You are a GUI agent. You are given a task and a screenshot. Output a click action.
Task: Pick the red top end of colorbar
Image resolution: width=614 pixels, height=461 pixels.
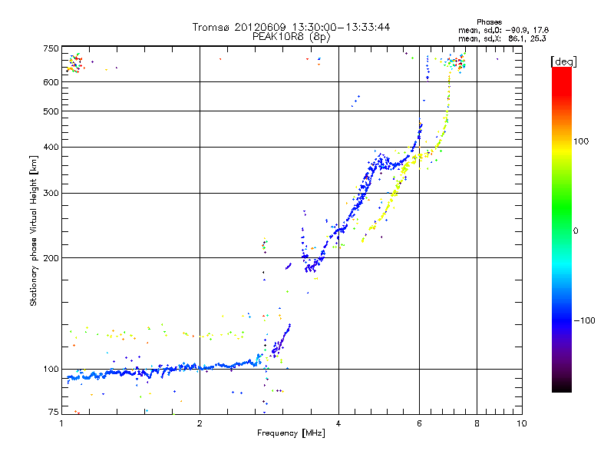tap(561, 71)
